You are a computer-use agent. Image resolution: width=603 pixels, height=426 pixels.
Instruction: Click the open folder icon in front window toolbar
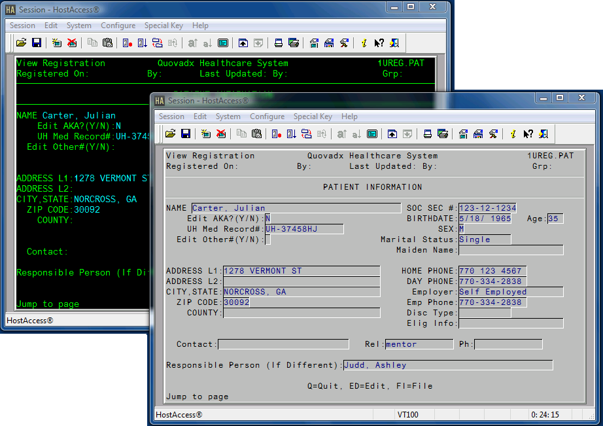coord(170,134)
